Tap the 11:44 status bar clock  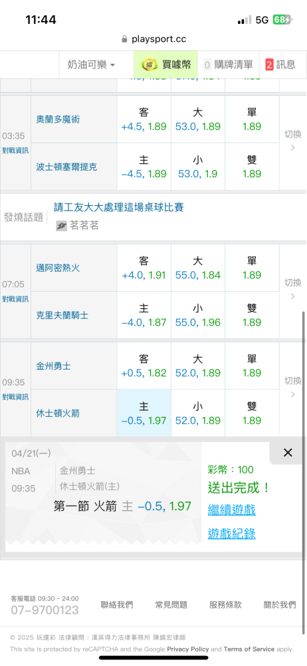coord(41,19)
